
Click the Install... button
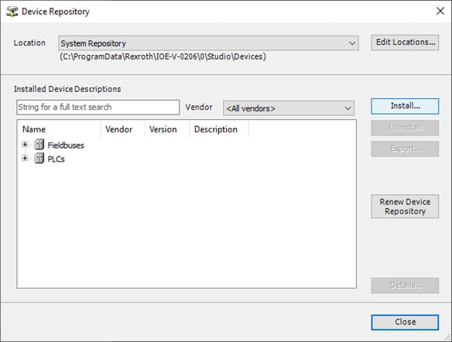(x=405, y=106)
